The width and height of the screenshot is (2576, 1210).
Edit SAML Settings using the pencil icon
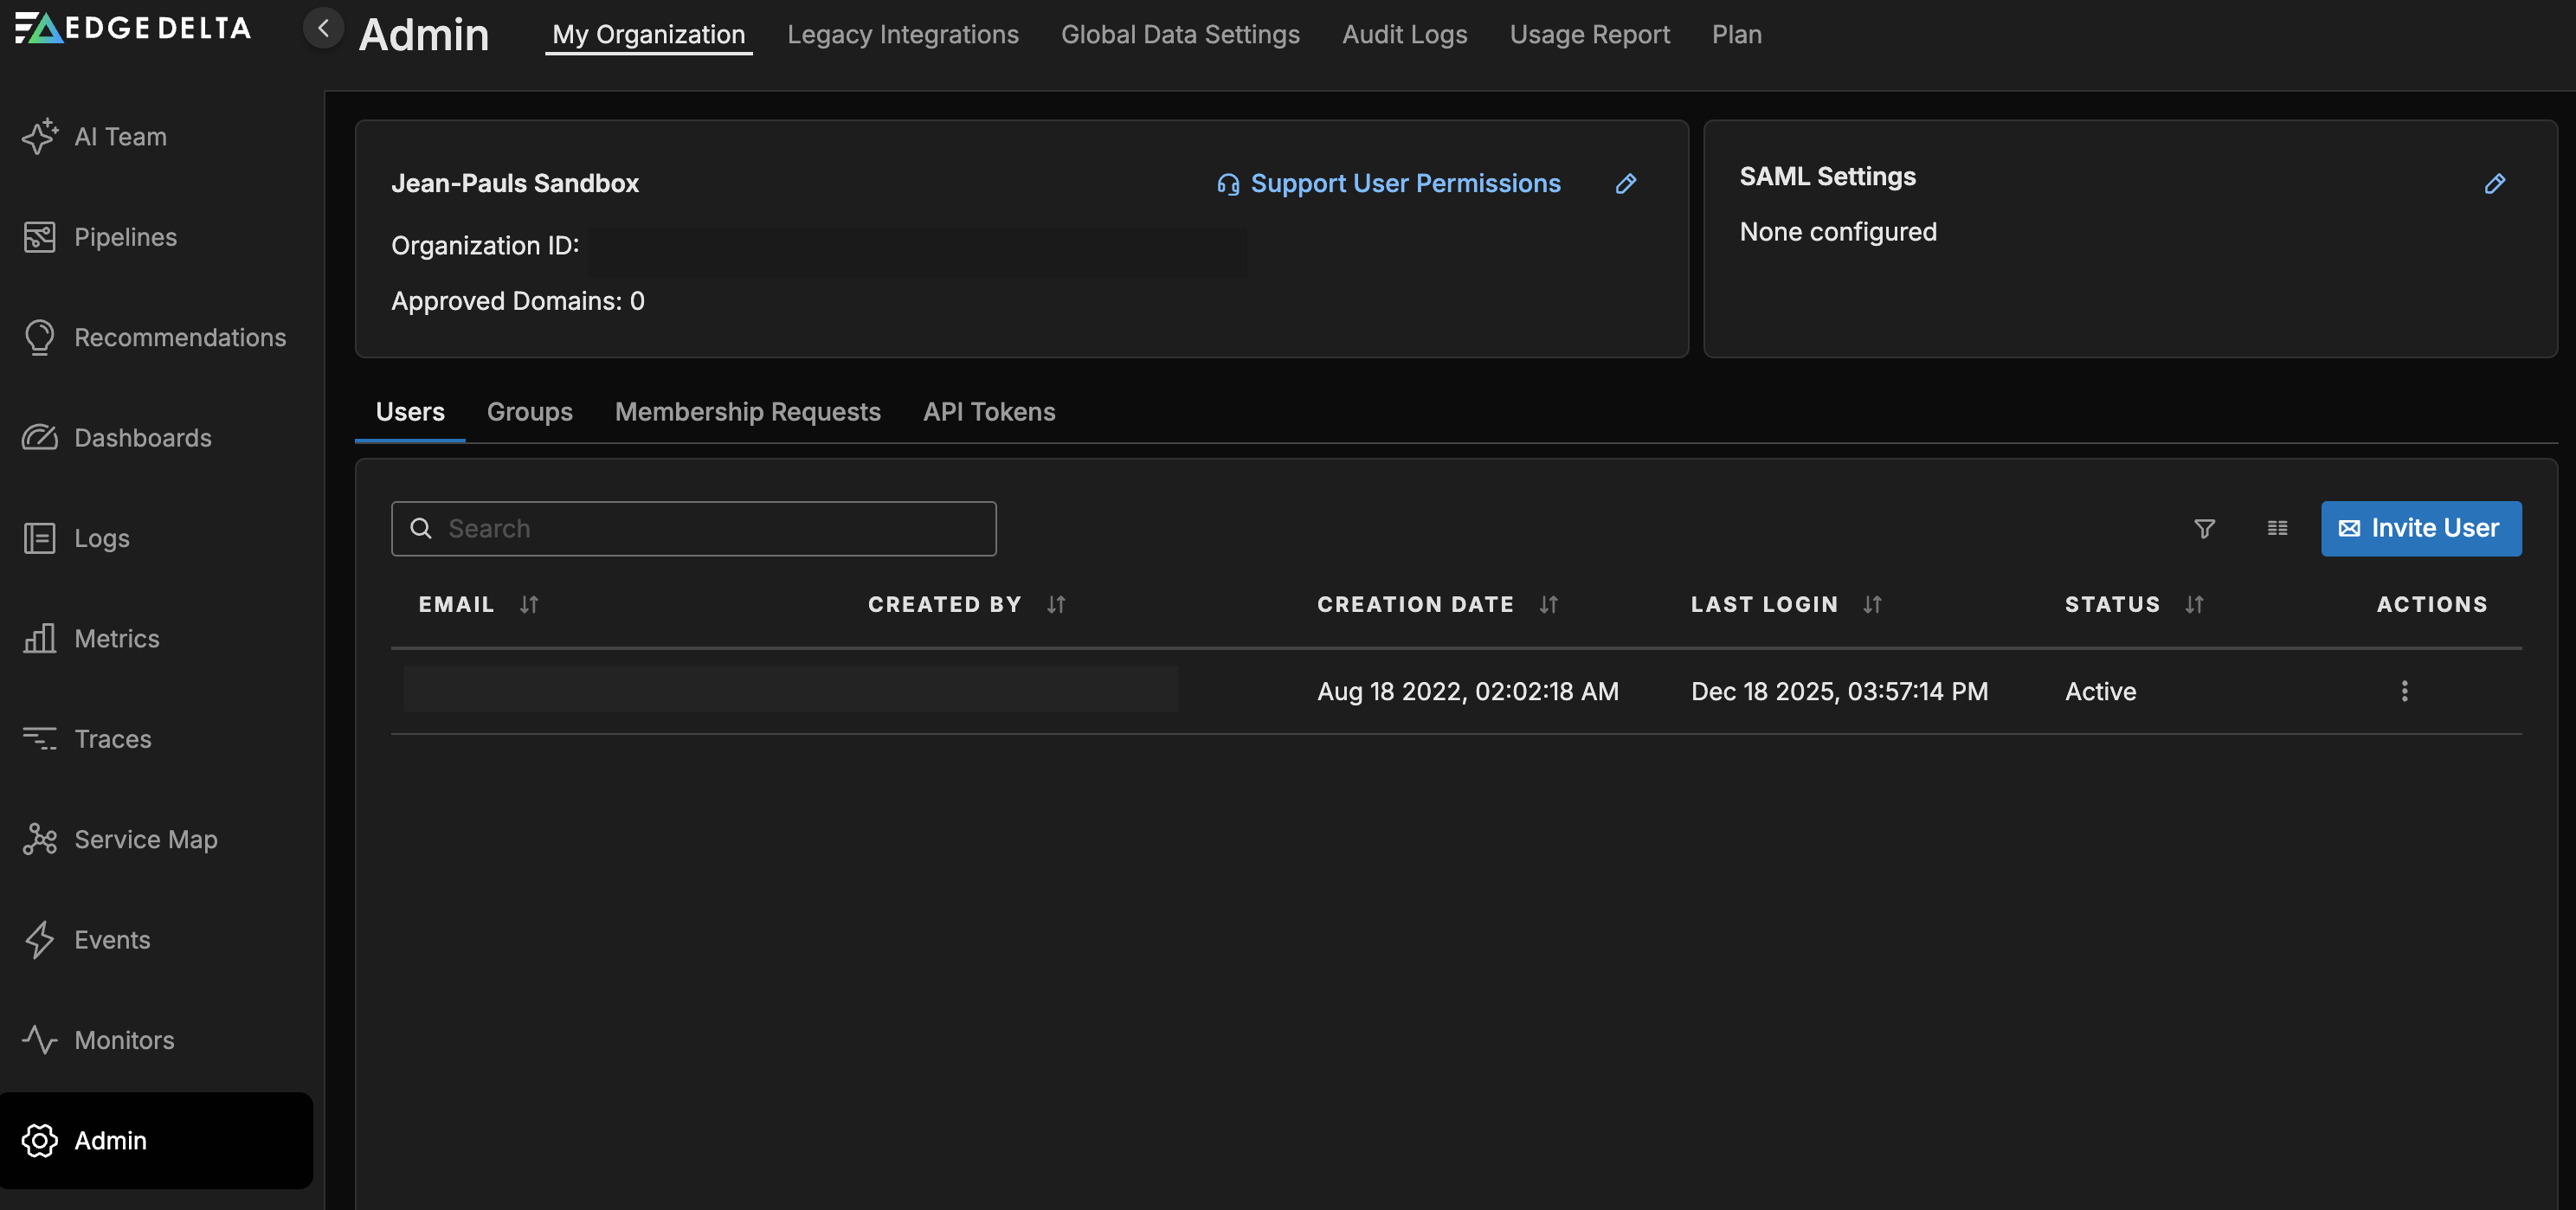click(x=2495, y=183)
